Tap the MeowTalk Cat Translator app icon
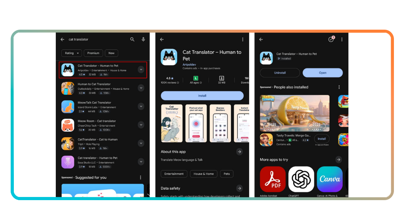Image resolution: width=405 pixels, height=212 pixels. click(68, 107)
